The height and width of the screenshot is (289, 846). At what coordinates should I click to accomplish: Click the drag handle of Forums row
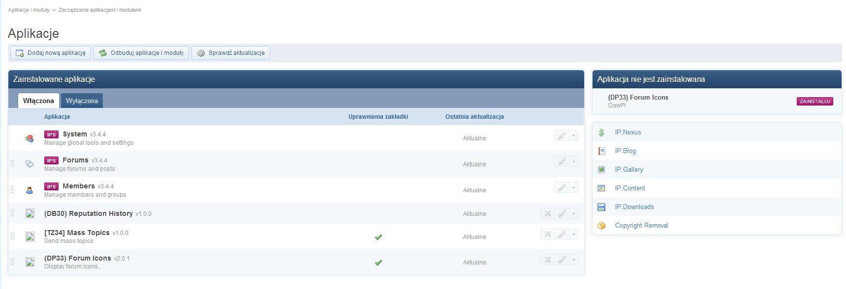pyautogui.click(x=12, y=164)
